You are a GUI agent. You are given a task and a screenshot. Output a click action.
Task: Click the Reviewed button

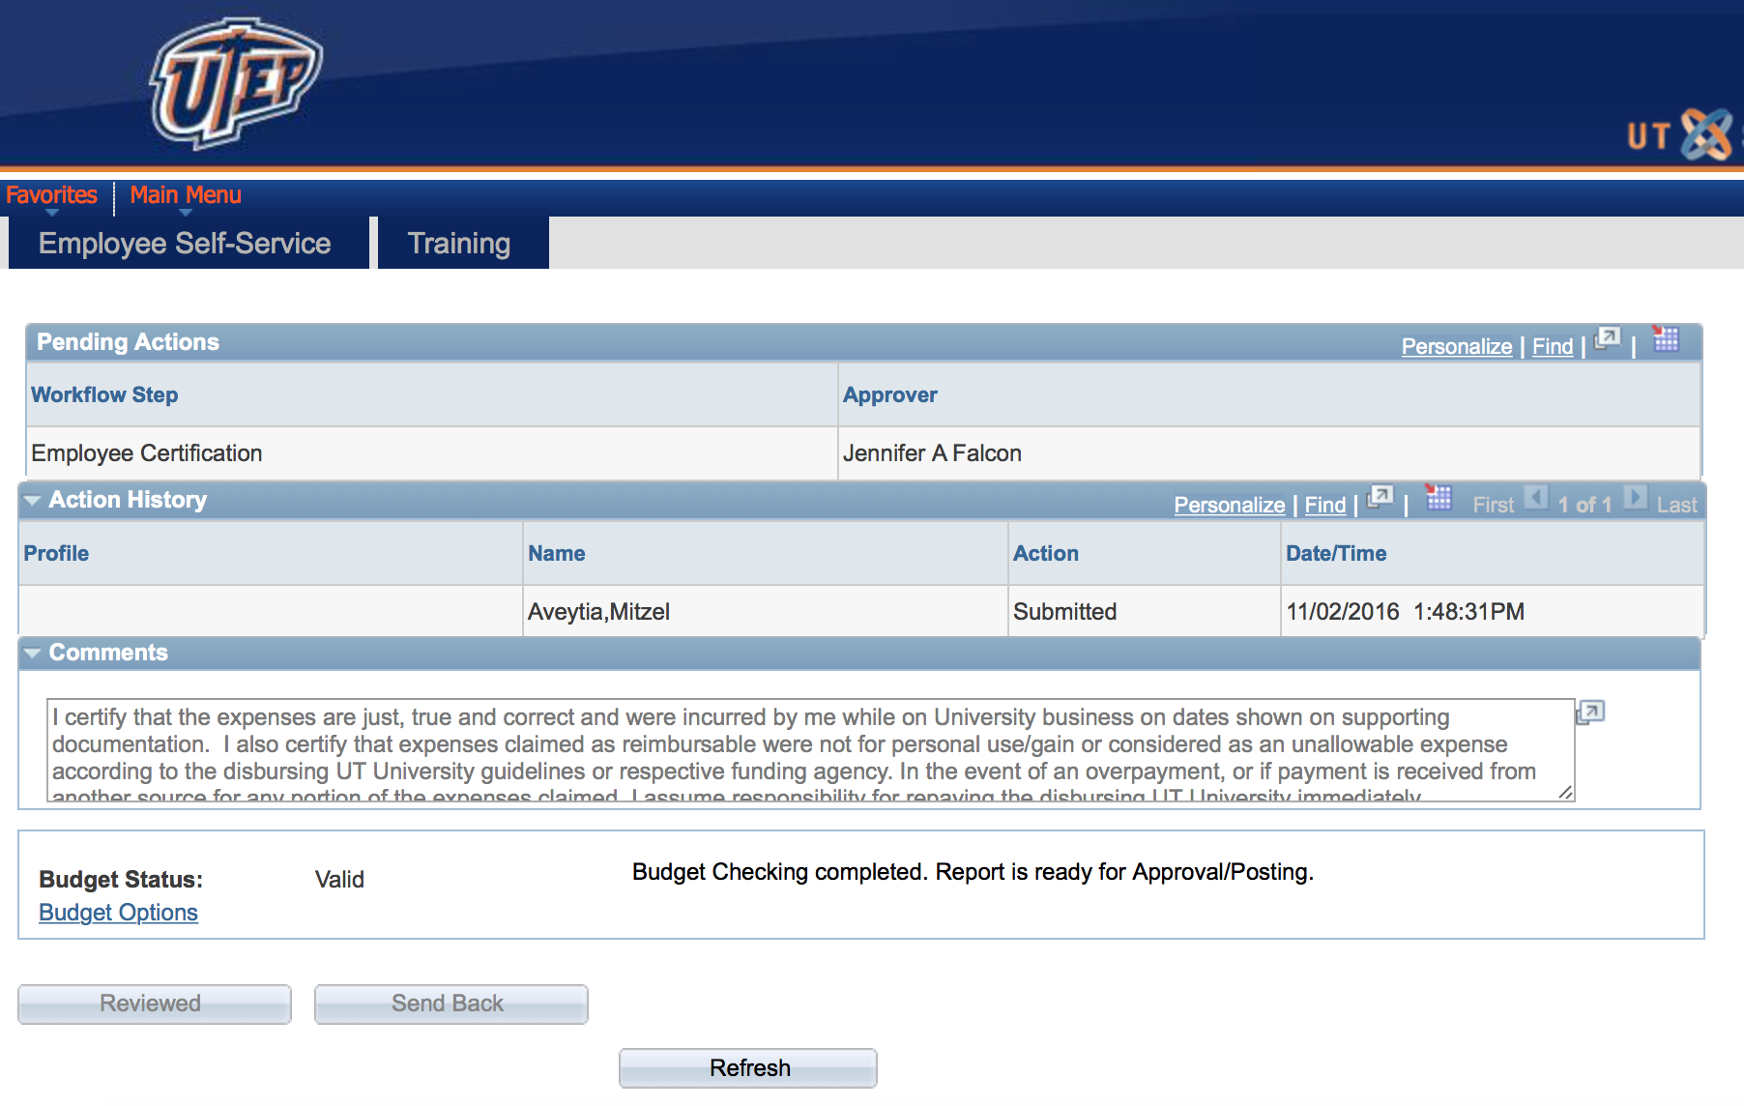pyautogui.click(x=155, y=1004)
